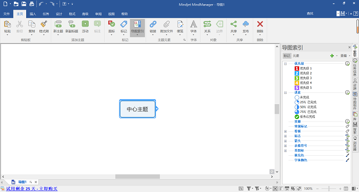Click the 填充色 fill color entry
The image size is (359, 192).
pos(299,155)
